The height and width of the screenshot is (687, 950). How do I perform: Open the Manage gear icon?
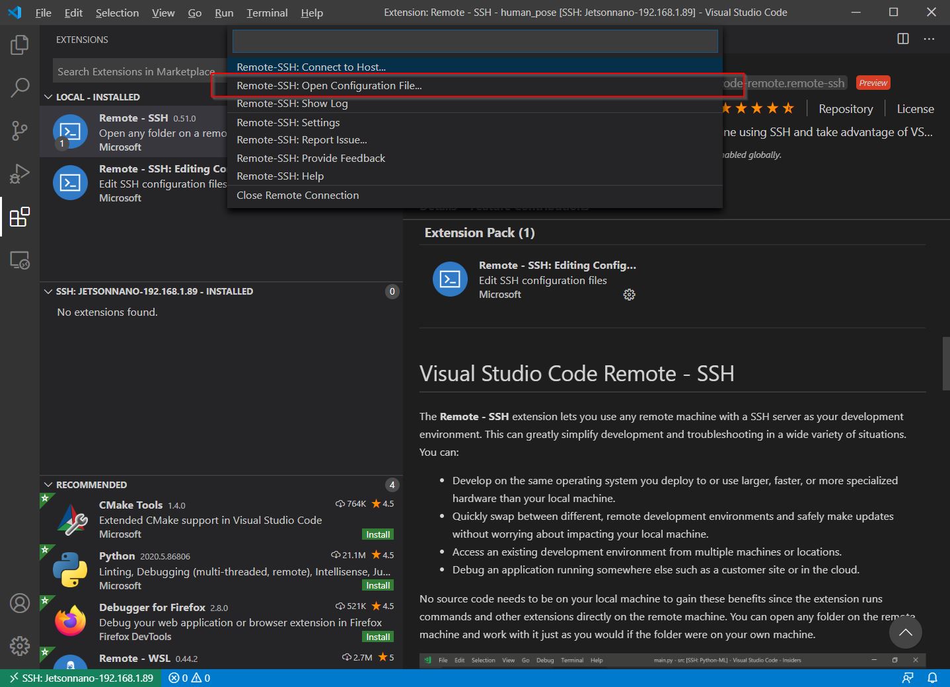pyautogui.click(x=20, y=645)
